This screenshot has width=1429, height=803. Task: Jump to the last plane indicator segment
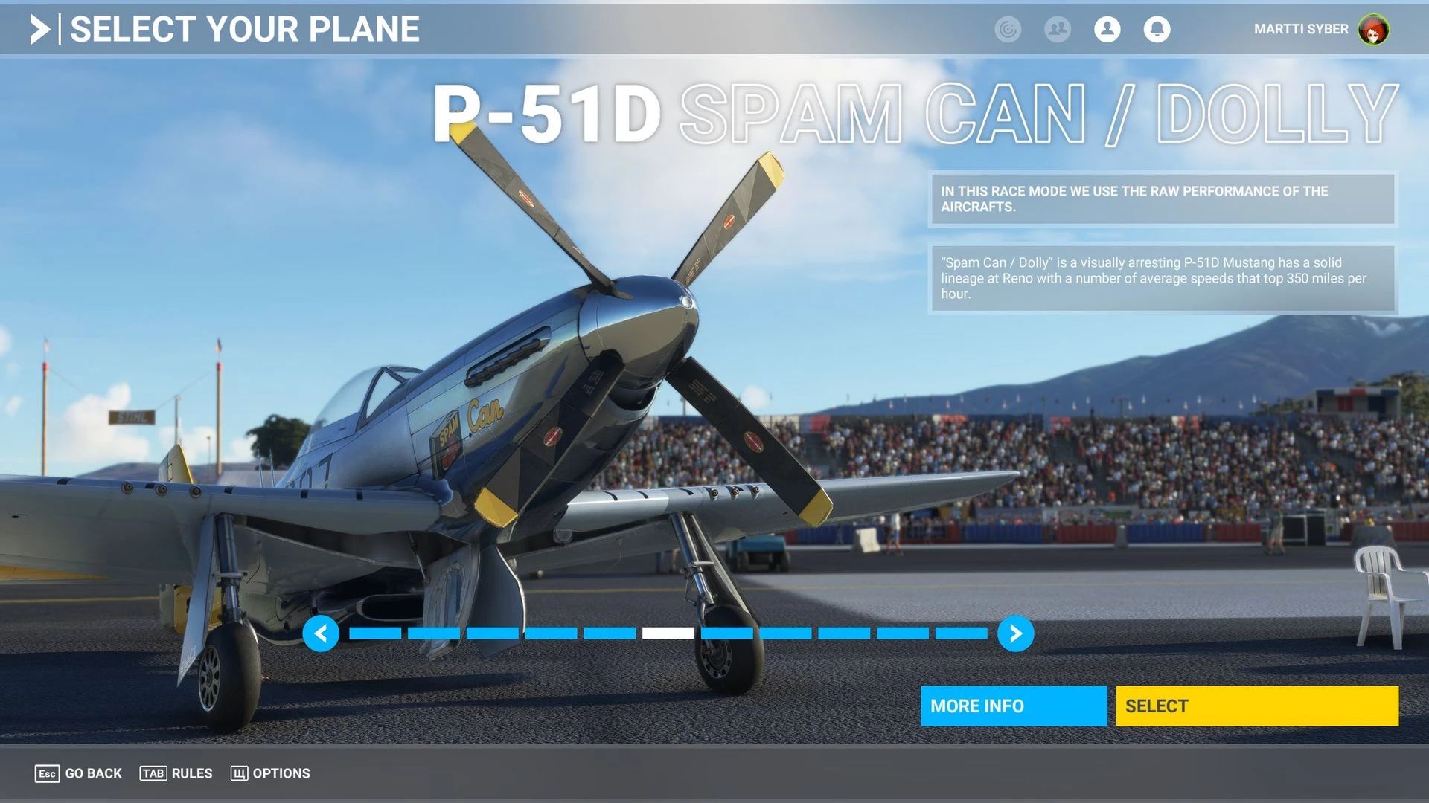click(x=961, y=633)
